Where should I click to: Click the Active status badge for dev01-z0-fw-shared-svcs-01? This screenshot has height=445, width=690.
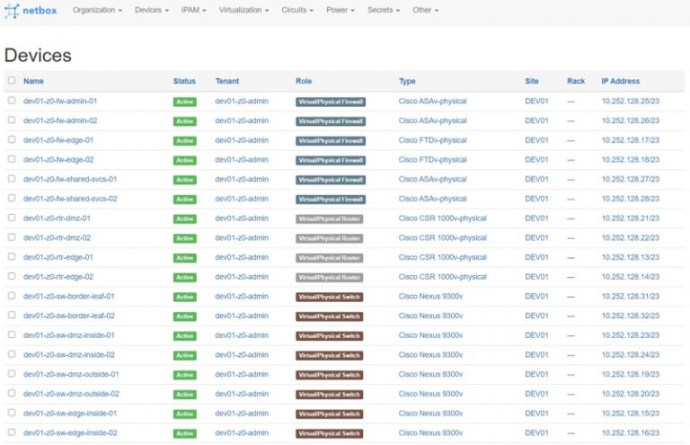pos(184,180)
